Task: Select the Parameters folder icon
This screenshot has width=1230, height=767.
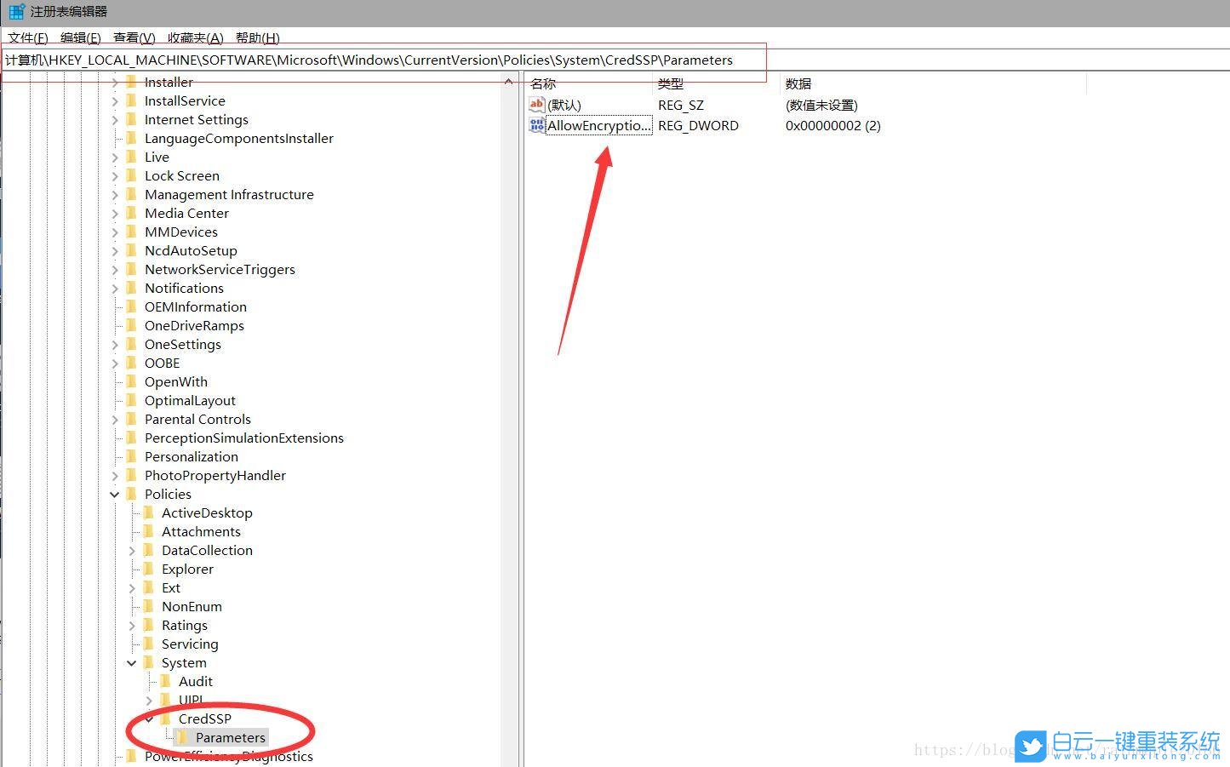Action: tap(182, 737)
